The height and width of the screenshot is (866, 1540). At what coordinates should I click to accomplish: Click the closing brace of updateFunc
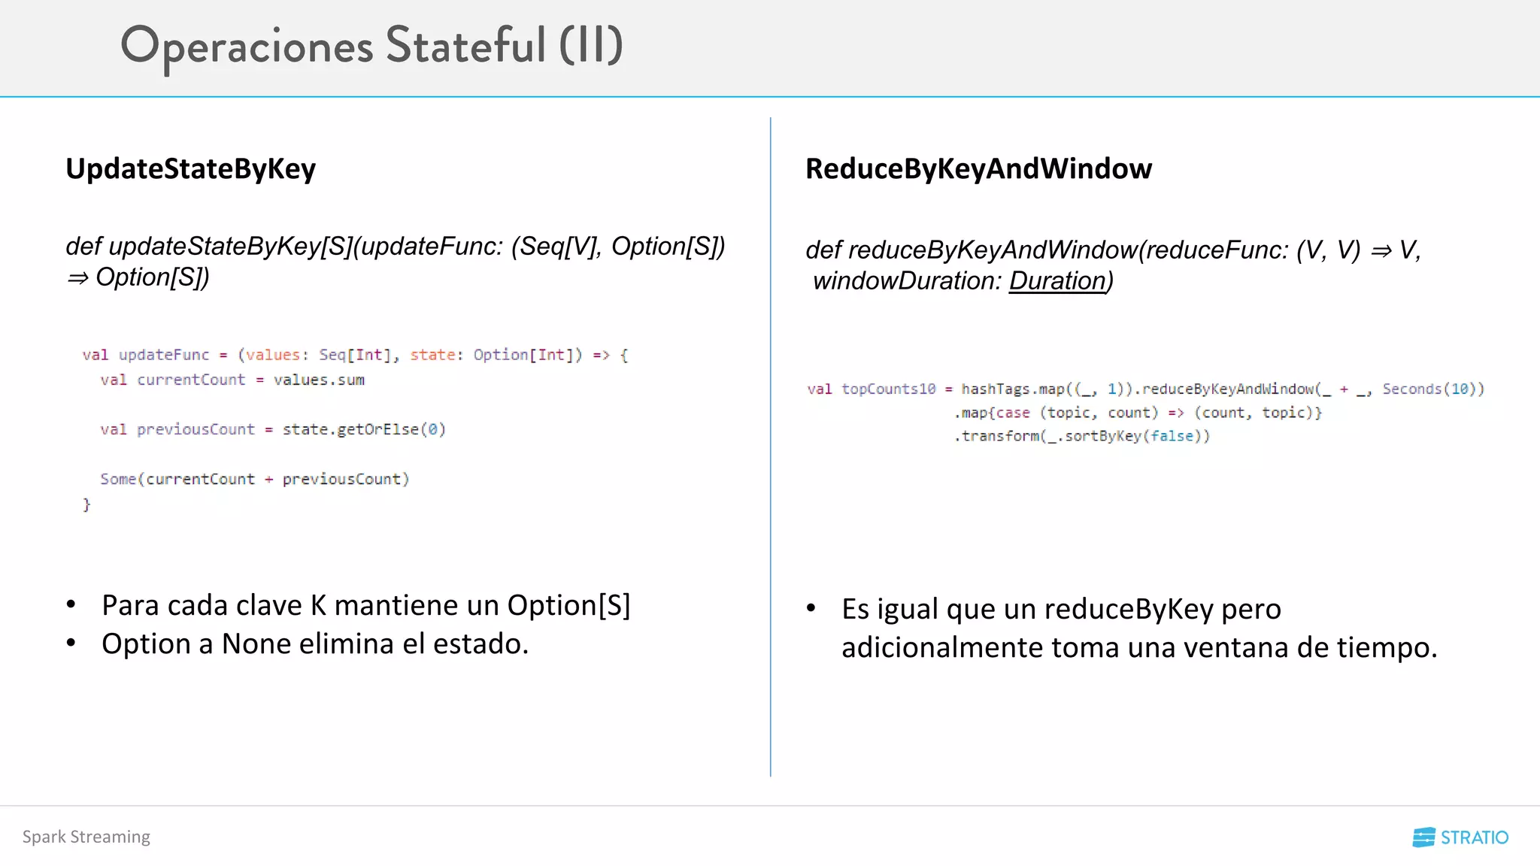click(86, 504)
